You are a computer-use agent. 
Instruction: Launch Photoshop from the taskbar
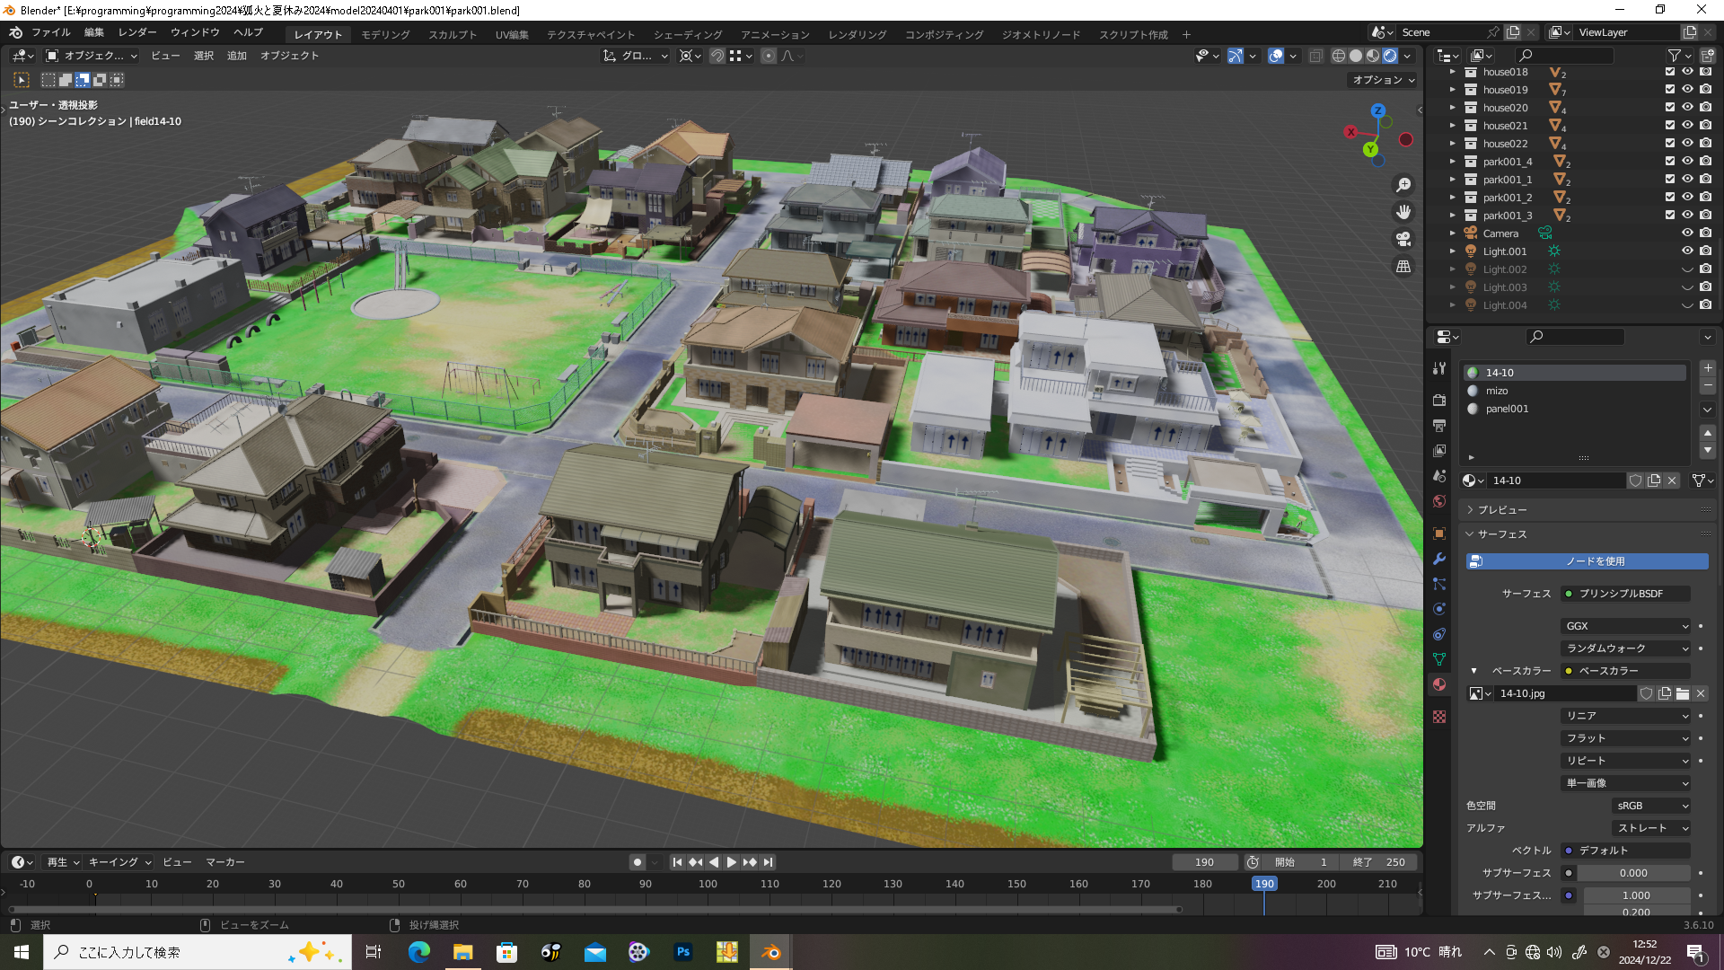683,952
